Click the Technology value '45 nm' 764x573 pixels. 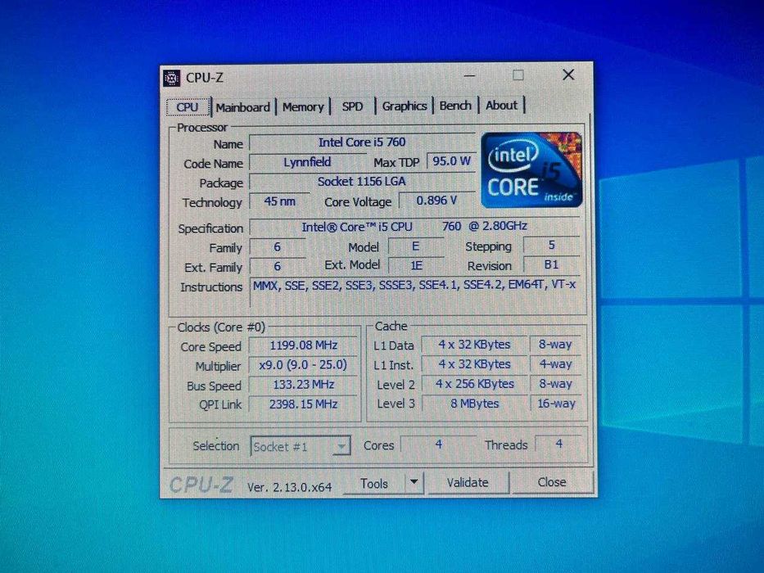(x=280, y=201)
